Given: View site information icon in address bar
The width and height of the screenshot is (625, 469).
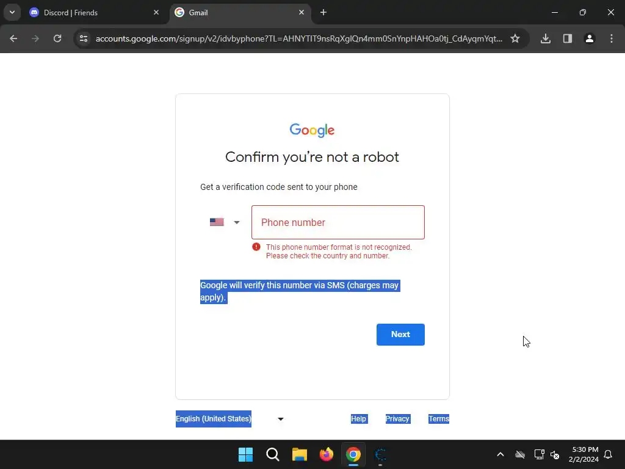Looking at the screenshot, I should click(x=84, y=38).
